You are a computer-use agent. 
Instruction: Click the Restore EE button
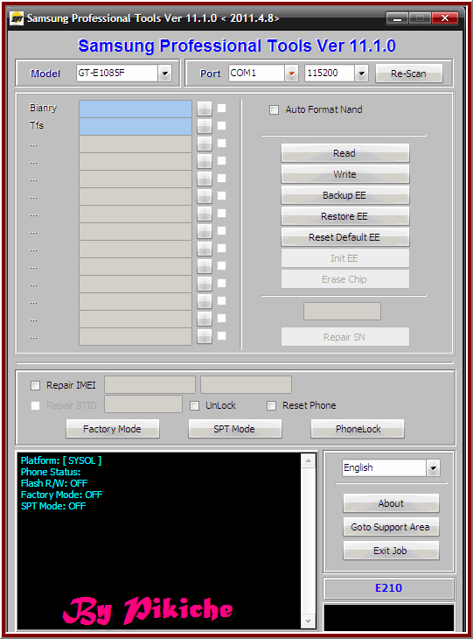[x=344, y=216]
